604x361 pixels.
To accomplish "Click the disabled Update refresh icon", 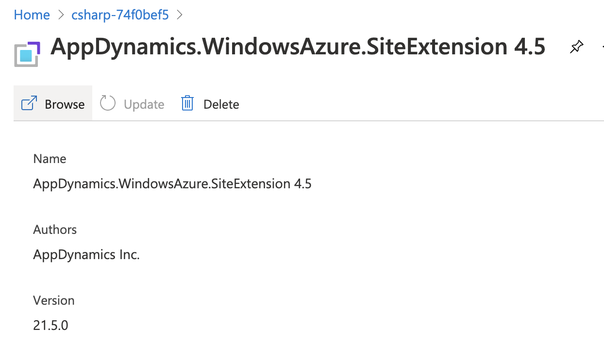I will tap(107, 103).
